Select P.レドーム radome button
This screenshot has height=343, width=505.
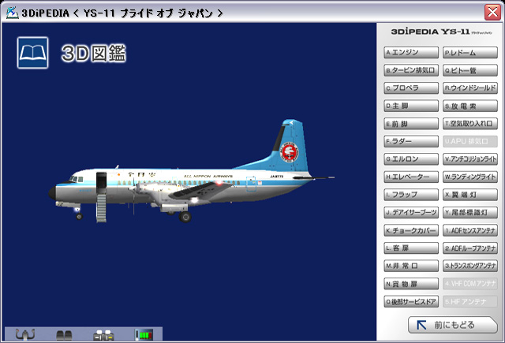point(470,53)
